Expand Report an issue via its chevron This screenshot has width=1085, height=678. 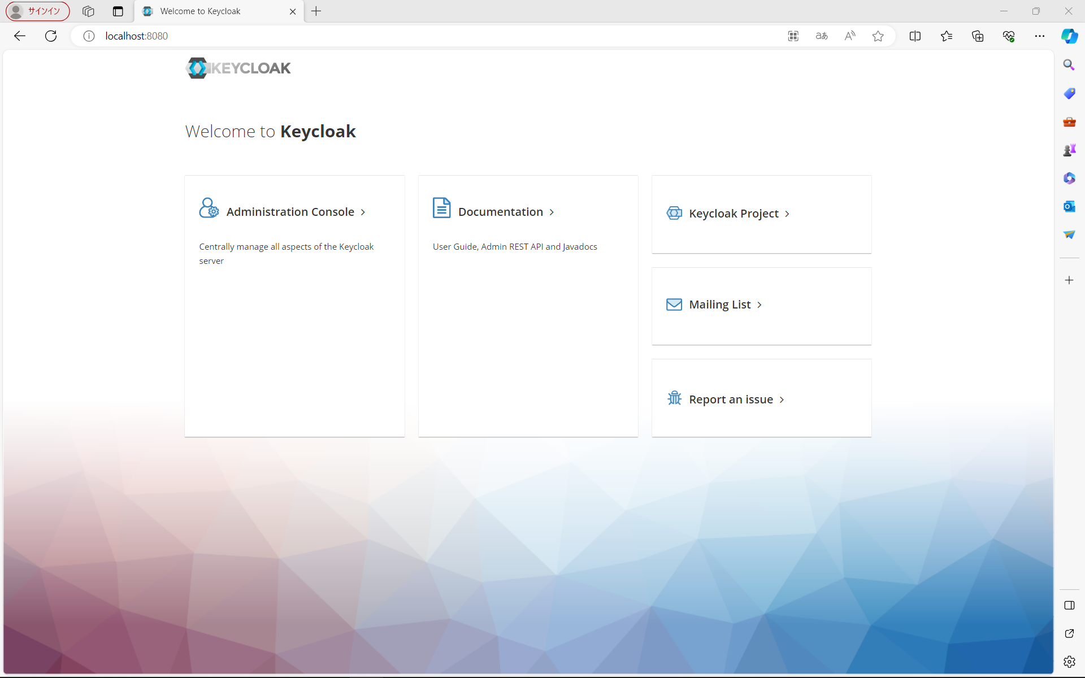782,399
